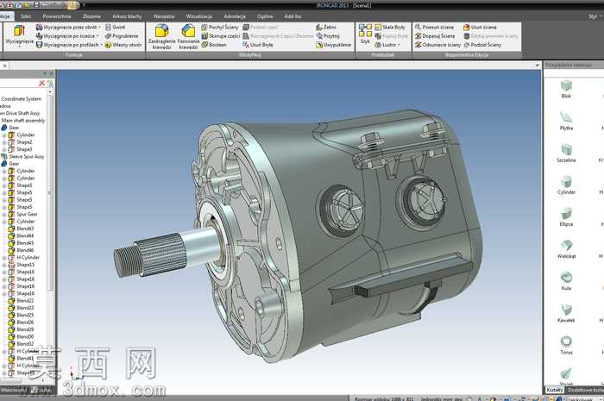Expand Shape2 node in scene tree
The height and width of the screenshot is (401, 604).
(4, 142)
